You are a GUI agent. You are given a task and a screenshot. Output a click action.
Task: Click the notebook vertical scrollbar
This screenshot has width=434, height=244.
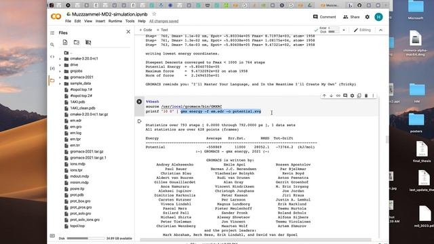point(387,140)
